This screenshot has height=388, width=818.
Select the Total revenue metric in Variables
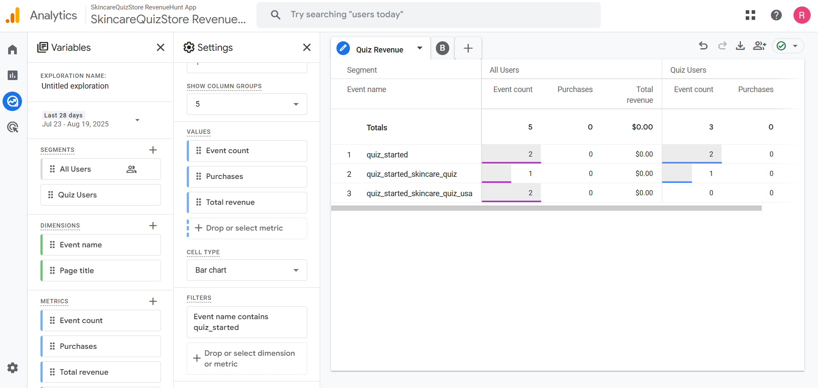coord(101,372)
